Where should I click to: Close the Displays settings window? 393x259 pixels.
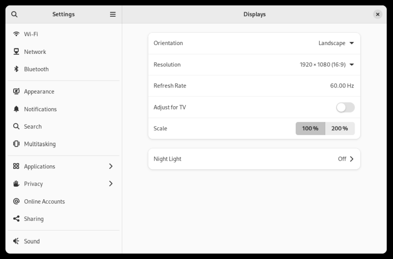pos(377,14)
